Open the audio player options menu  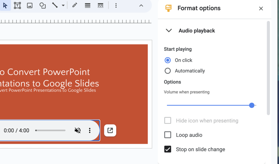click(x=90, y=130)
